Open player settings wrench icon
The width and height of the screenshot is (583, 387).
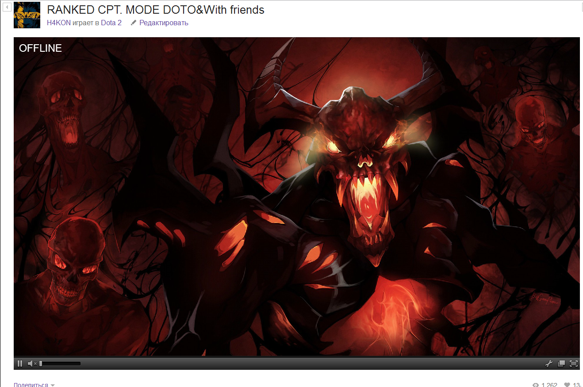tap(549, 364)
